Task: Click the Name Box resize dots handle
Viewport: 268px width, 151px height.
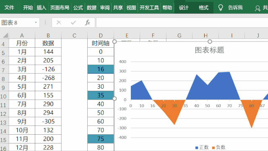Action: tap(45, 23)
